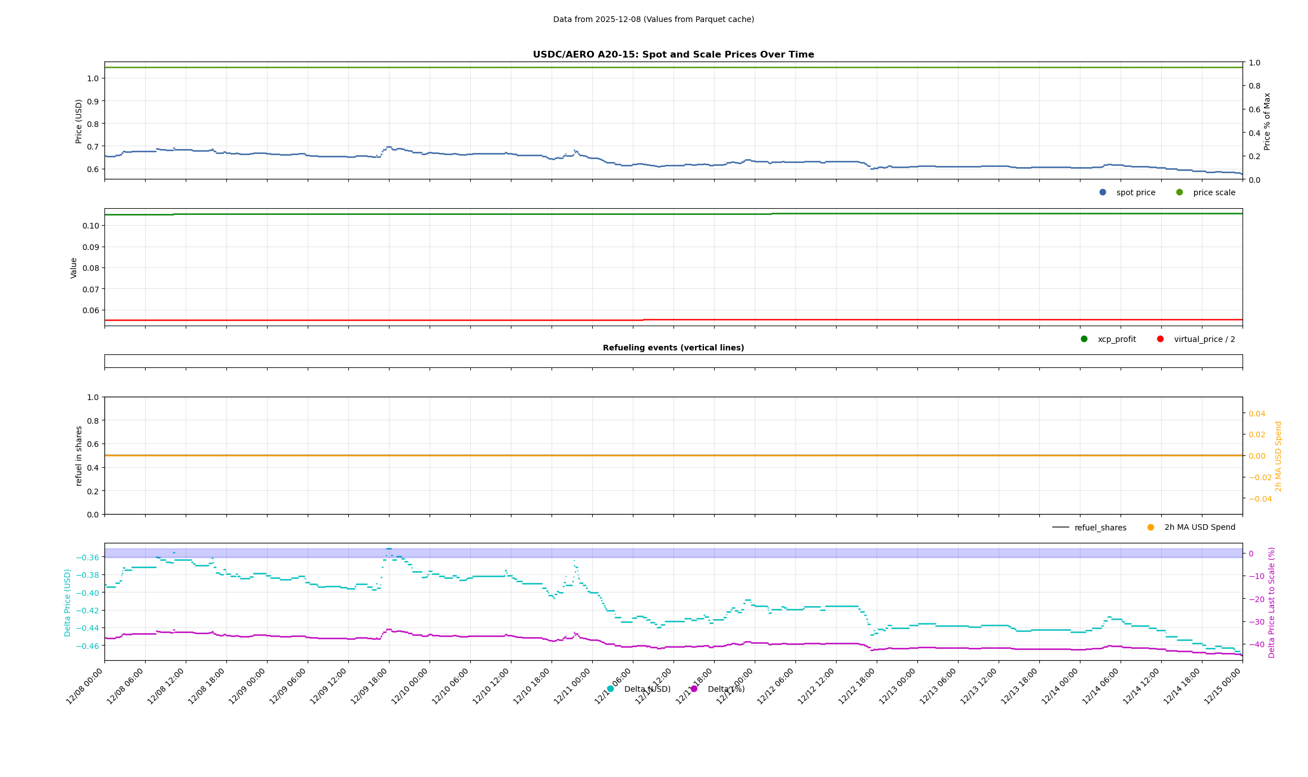Image resolution: width=1308 pixels, height=777 pixels.
Task: Click the green price scale legend marker
Action: 1179,192
